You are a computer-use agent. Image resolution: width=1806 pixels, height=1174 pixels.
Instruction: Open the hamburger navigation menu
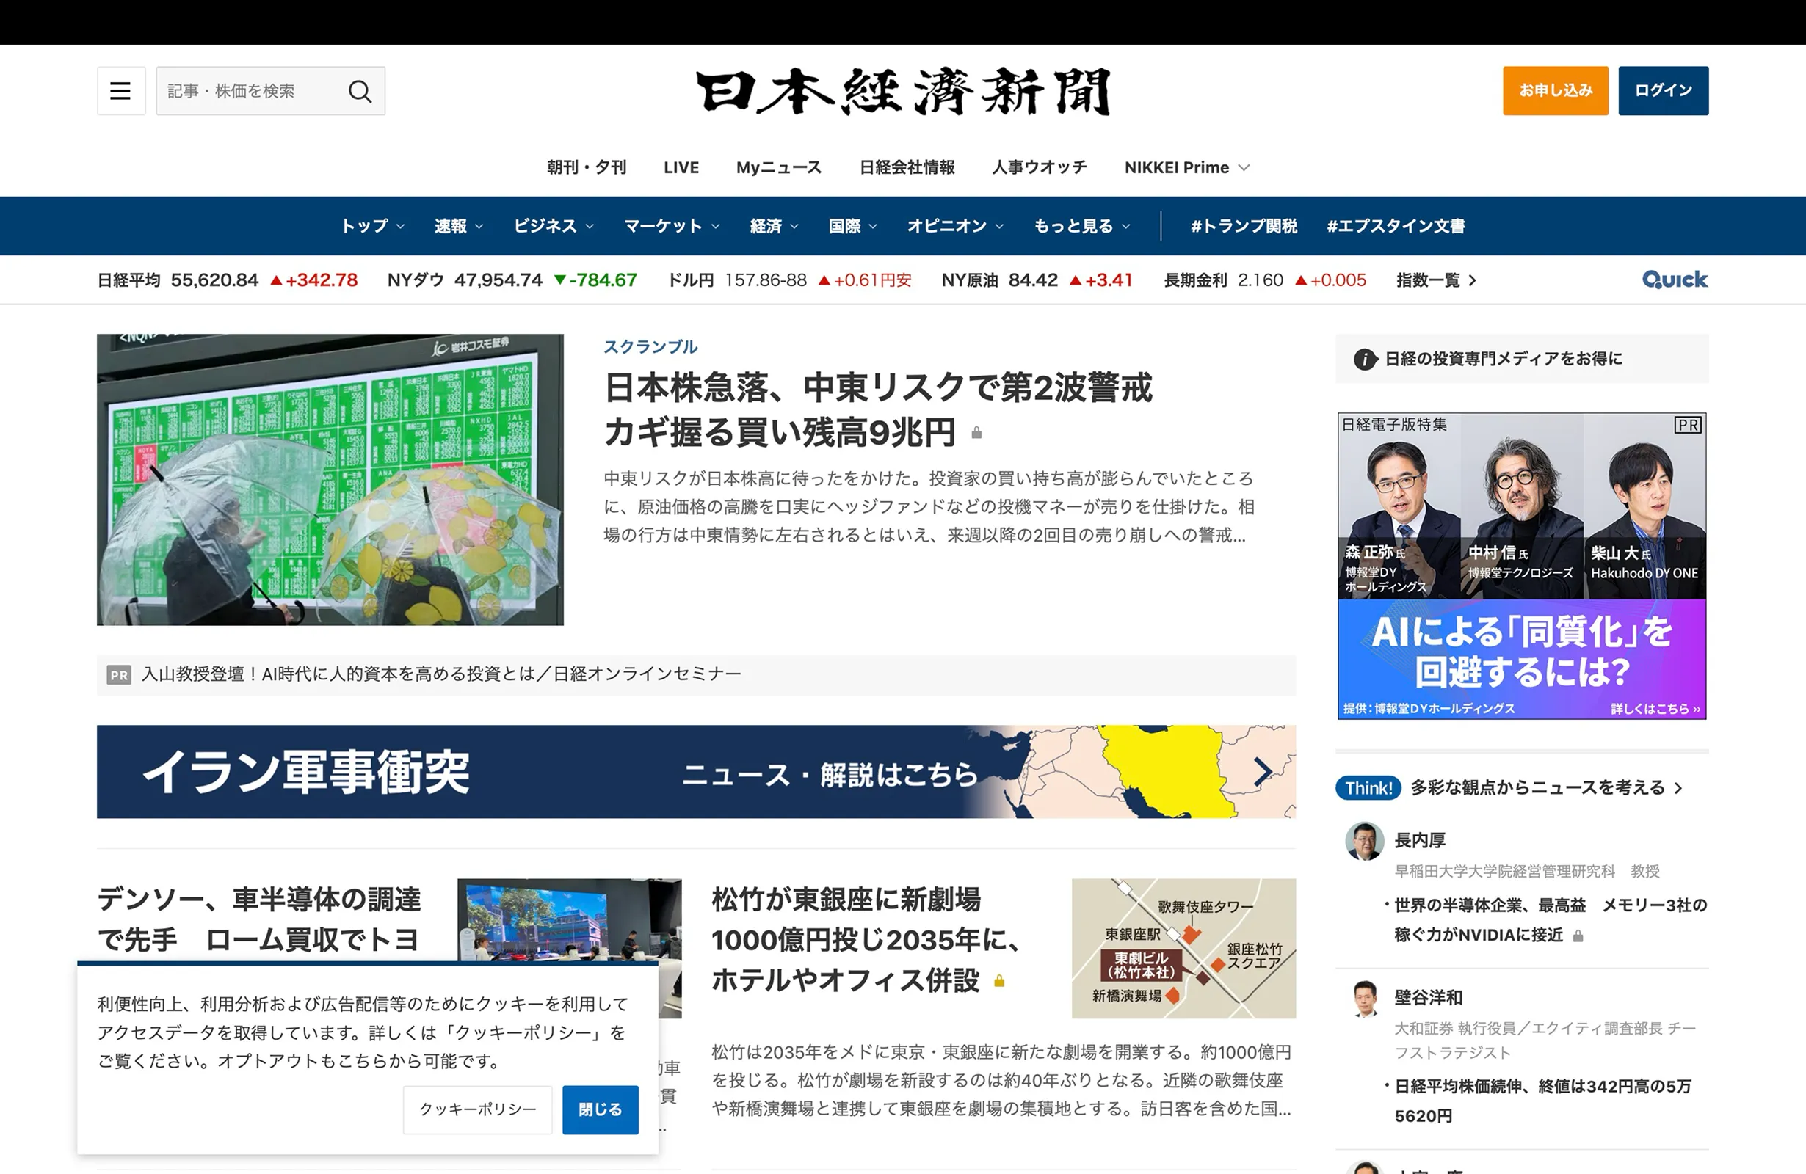120,90
